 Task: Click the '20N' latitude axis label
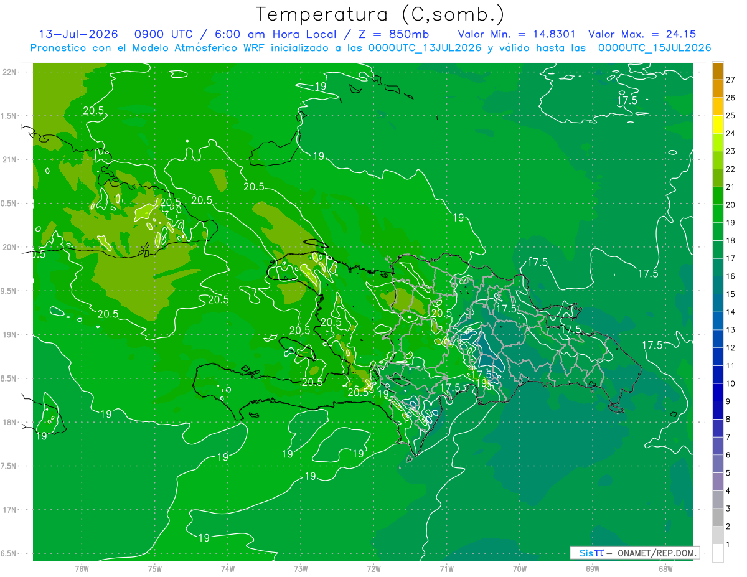pyautogui.click(x=9, y=247)
